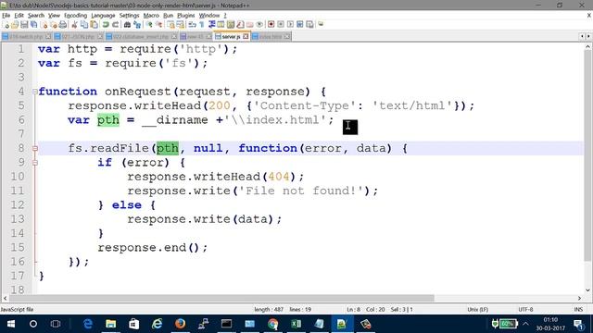Toggle Show All Characters pilcrow icon
Image resolution: width=593 pixels, height=333 pixels.
202,25
